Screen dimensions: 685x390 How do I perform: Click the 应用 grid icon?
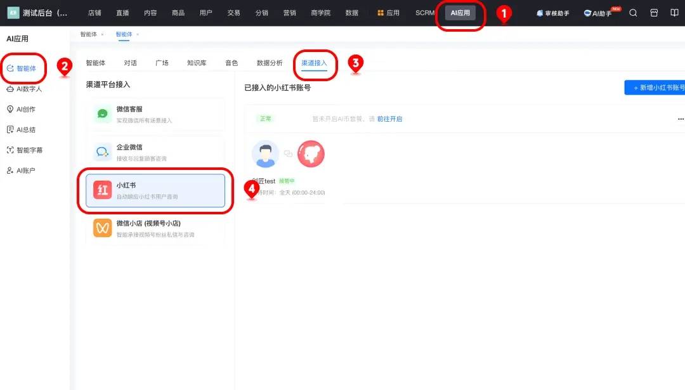381,13
